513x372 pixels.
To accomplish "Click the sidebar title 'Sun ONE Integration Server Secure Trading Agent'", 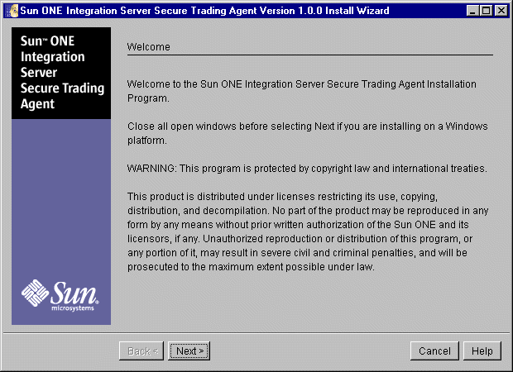I will (62, 72).
